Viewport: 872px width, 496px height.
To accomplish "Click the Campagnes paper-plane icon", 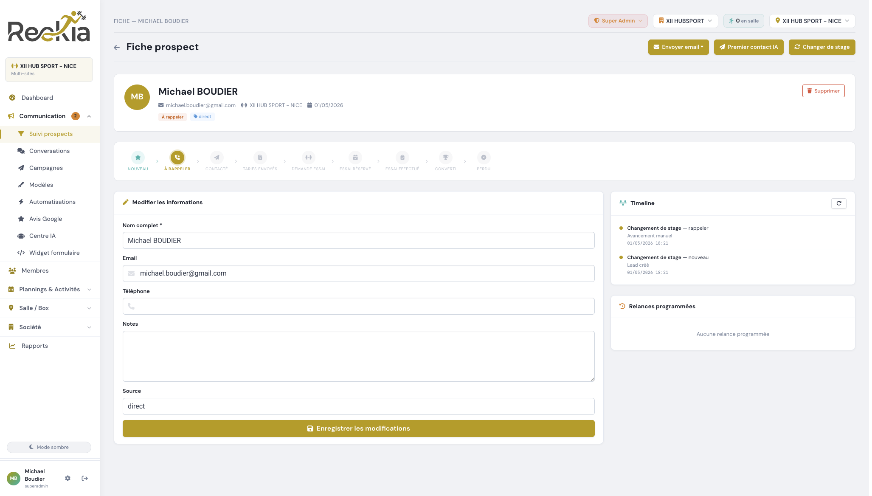I will (21, 168).
